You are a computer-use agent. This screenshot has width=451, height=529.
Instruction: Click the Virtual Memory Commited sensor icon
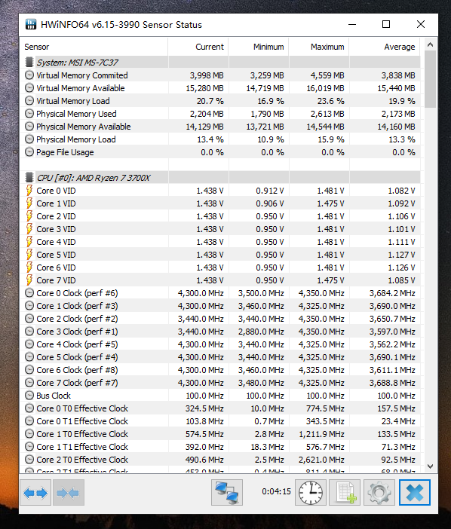pyautogui.click(x=29, y=75)
